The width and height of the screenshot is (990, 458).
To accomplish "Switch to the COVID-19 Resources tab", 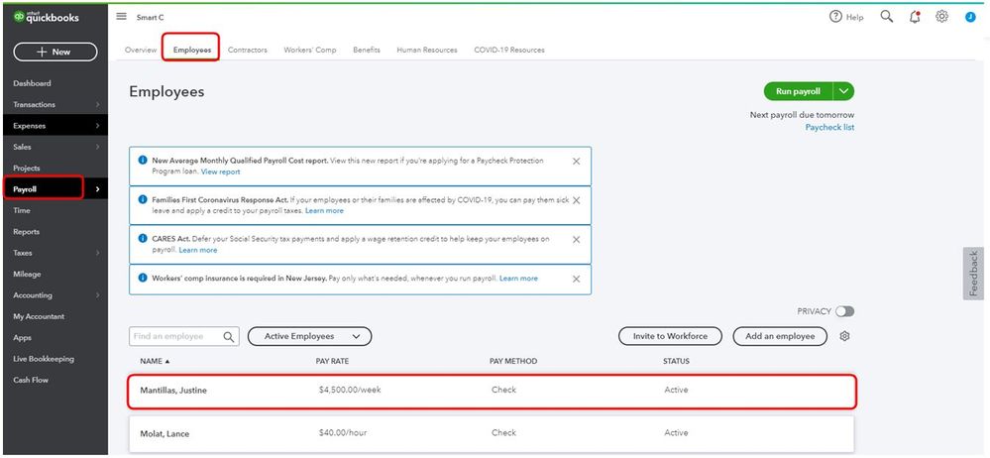I will pyautogui.click(x=509, y=50).
